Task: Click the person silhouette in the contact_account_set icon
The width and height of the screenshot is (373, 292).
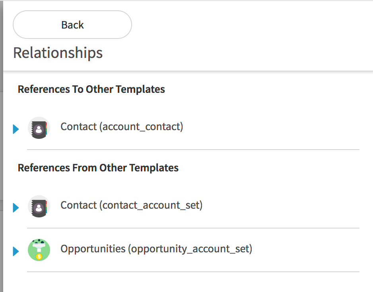Action: (x=39, y=208)
